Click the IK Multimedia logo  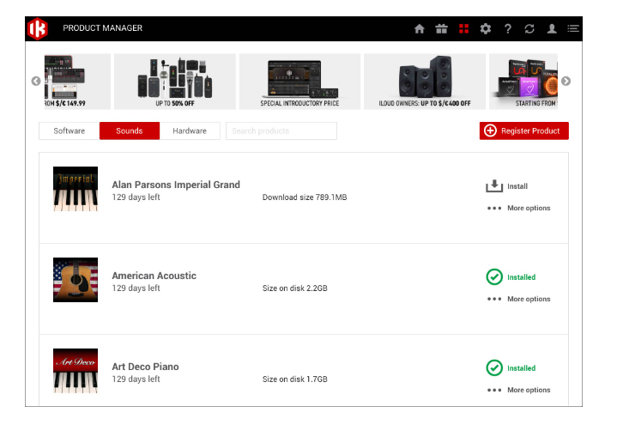[38, 28]
